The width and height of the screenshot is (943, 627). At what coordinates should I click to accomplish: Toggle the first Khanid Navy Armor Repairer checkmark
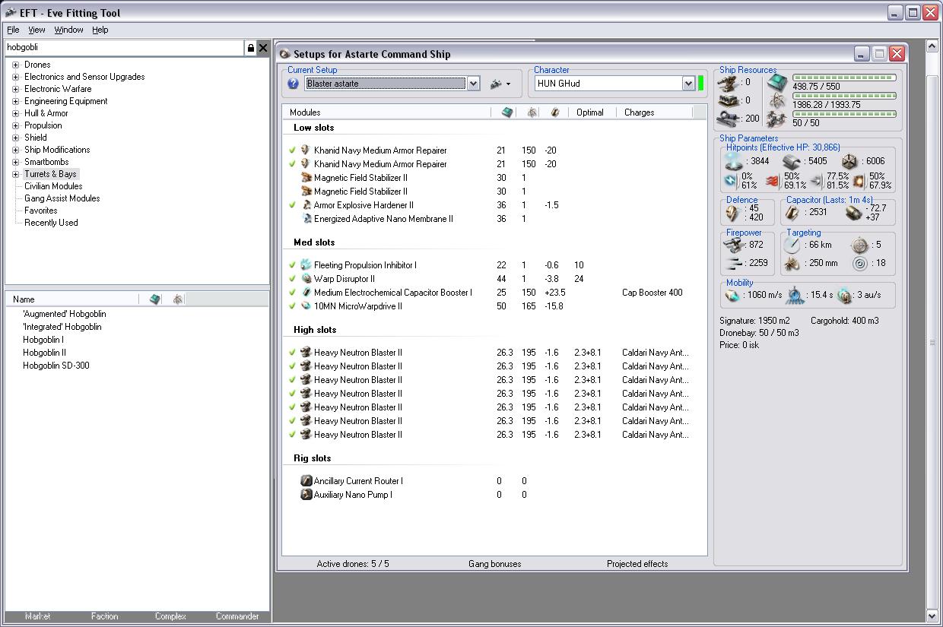[x=292, y=150]
